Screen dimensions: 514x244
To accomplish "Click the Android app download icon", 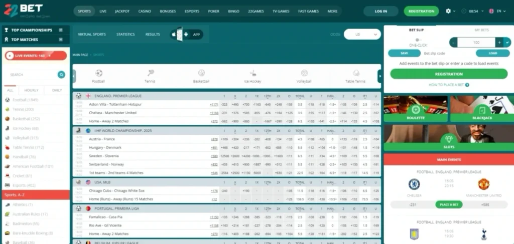I will pyautogui.click(x=186, y=35).
